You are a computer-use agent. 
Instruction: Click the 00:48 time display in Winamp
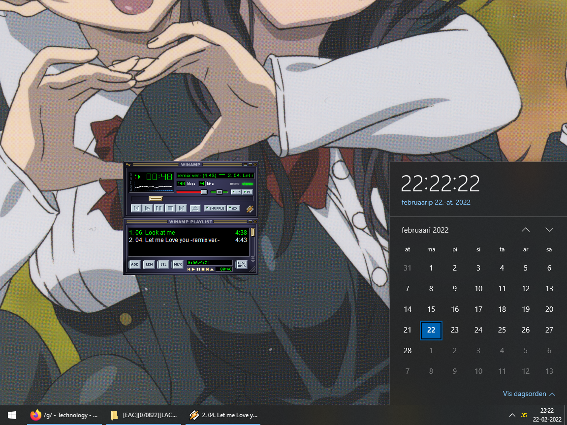tap(159, 177)
